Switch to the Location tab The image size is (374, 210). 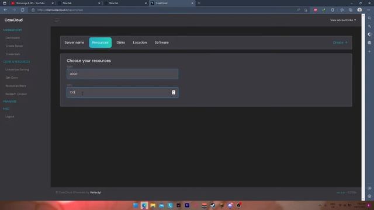(140, 43)
